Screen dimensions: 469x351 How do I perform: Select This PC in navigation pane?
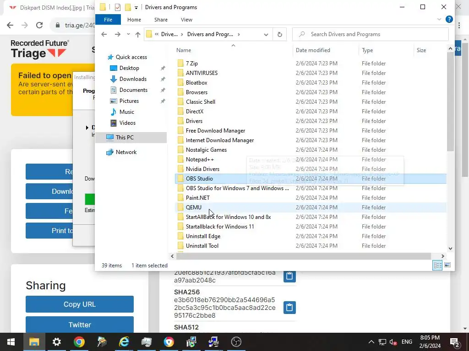point(131,137)
